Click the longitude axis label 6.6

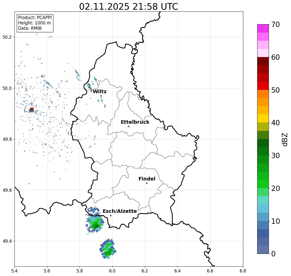click(210, 271)
